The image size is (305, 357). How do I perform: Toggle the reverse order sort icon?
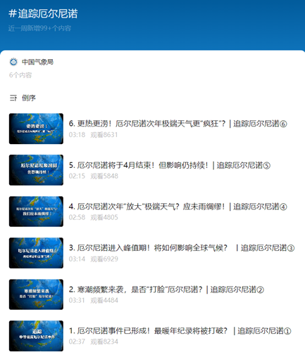pos(13,98)
